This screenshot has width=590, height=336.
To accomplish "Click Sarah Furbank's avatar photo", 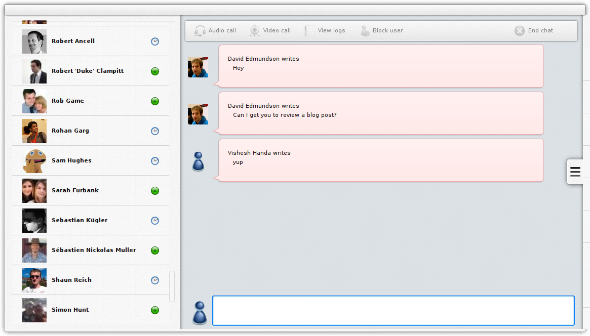I will click(34, 191).
